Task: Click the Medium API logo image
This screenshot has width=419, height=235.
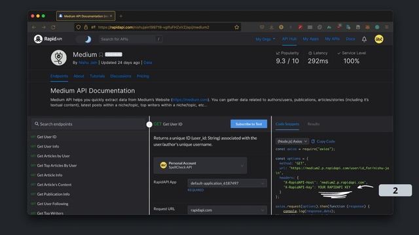Action: 59,57
